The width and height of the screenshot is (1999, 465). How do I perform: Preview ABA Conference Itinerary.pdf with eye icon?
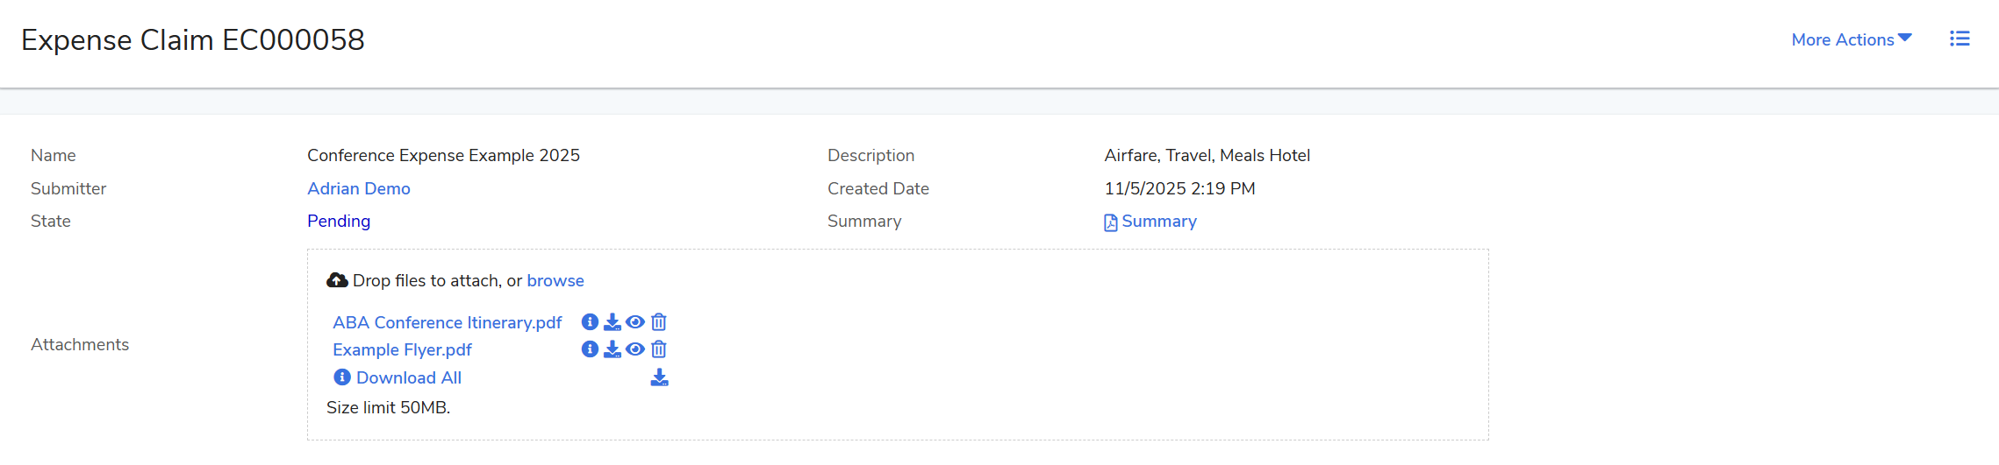[x=635, y=322]
